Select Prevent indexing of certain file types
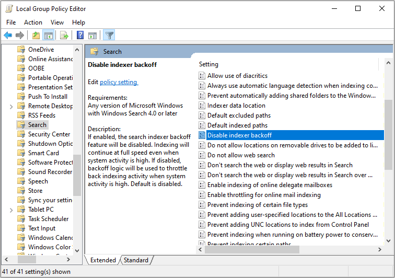 point(258,205)
